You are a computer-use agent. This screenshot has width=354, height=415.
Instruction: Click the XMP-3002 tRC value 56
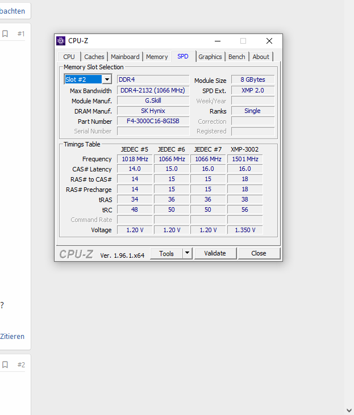tap(245, 209)
